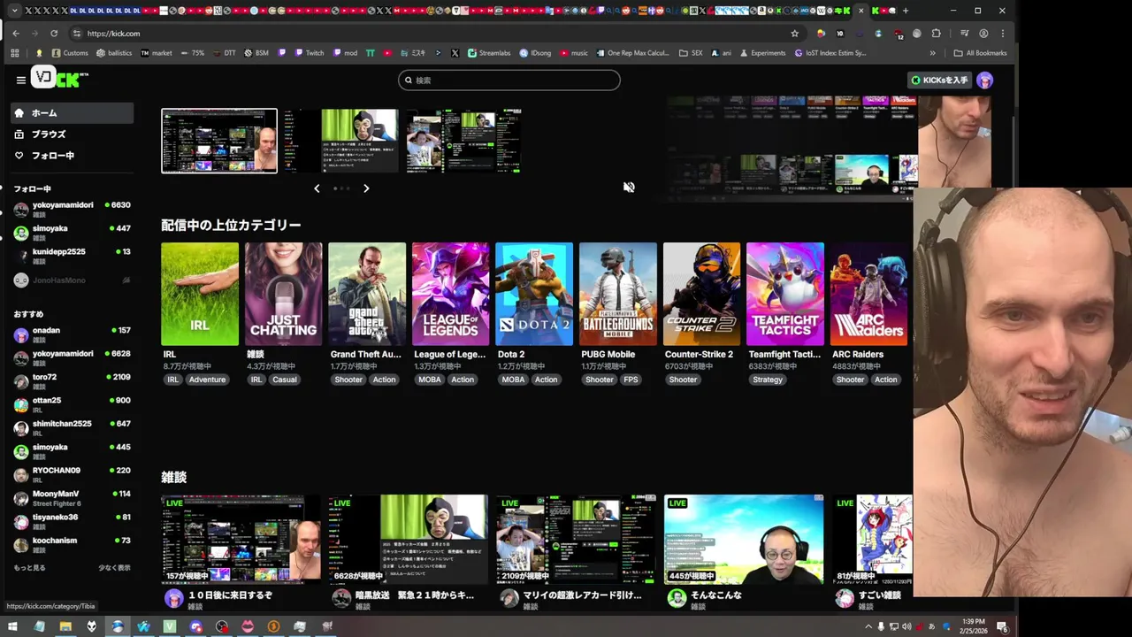Open recommended channel koochanism
This screenshot has width=1132, height=637.
coord(72,545)
